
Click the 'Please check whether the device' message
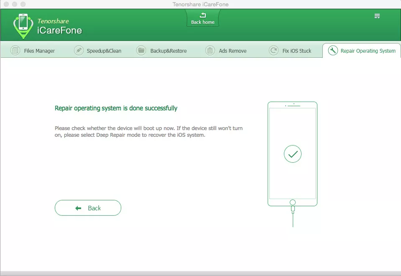[x=148, y=131]
